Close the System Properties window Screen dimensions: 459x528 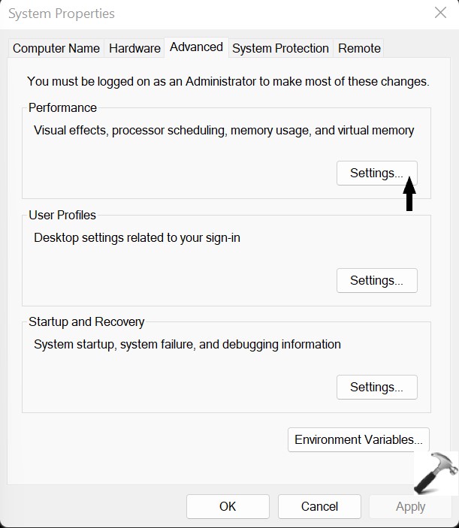(x=440, y=13)
